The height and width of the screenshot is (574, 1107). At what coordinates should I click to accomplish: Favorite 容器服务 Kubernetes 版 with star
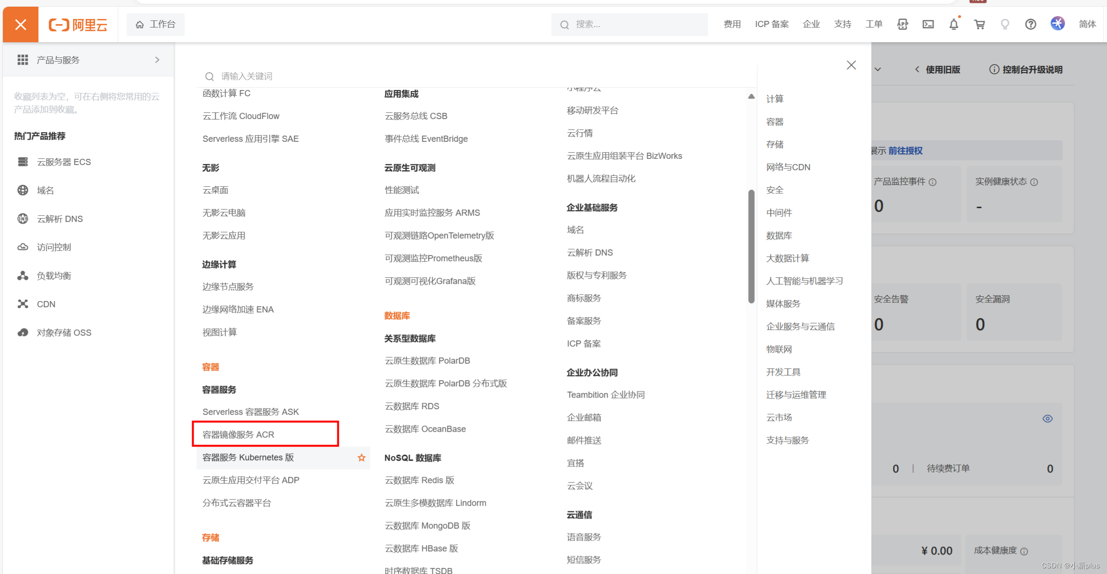(362, 457)
